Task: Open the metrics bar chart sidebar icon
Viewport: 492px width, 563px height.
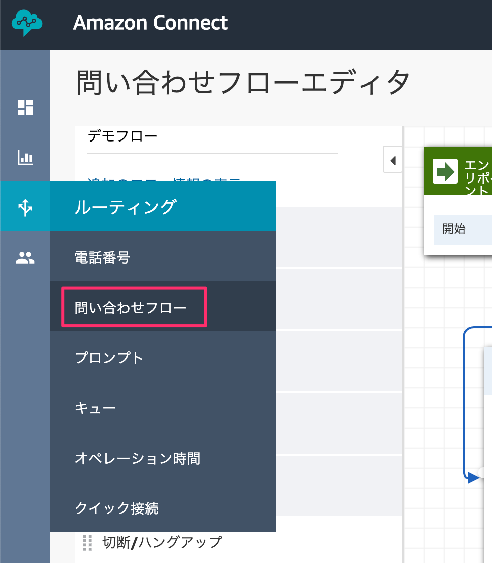Action: [x=25, y=158]
